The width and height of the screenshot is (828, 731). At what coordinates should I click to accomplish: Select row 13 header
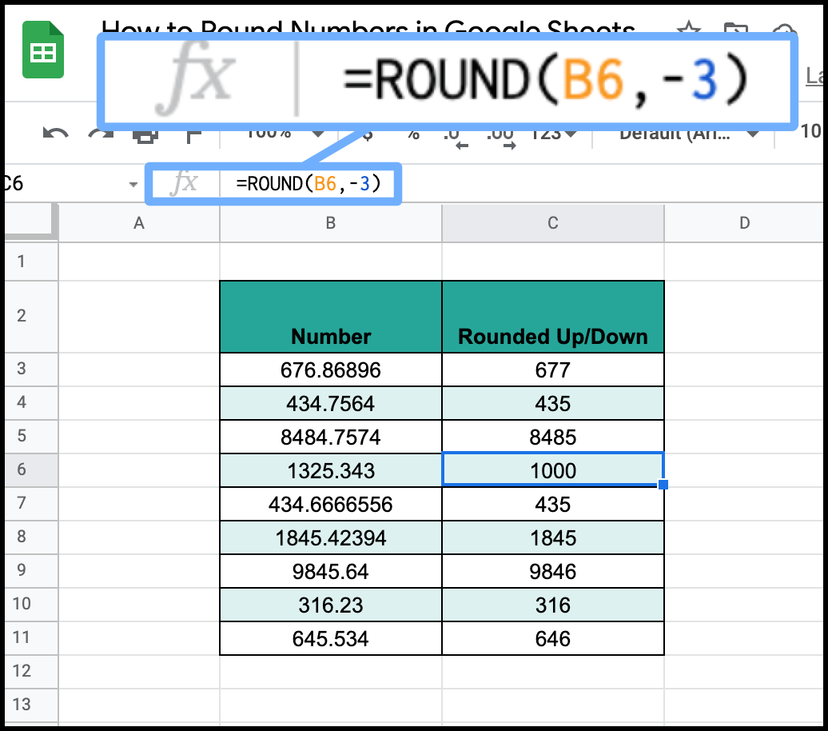pyautogui.click(x=31, y=705)
